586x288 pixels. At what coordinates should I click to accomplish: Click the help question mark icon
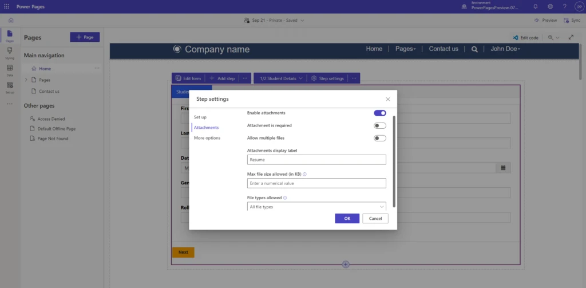pos(564,6)
